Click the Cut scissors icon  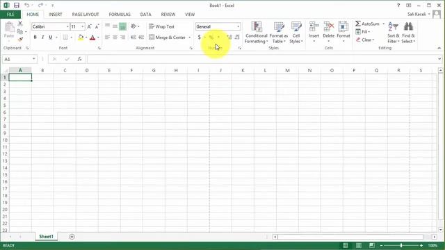pos(20,24)
